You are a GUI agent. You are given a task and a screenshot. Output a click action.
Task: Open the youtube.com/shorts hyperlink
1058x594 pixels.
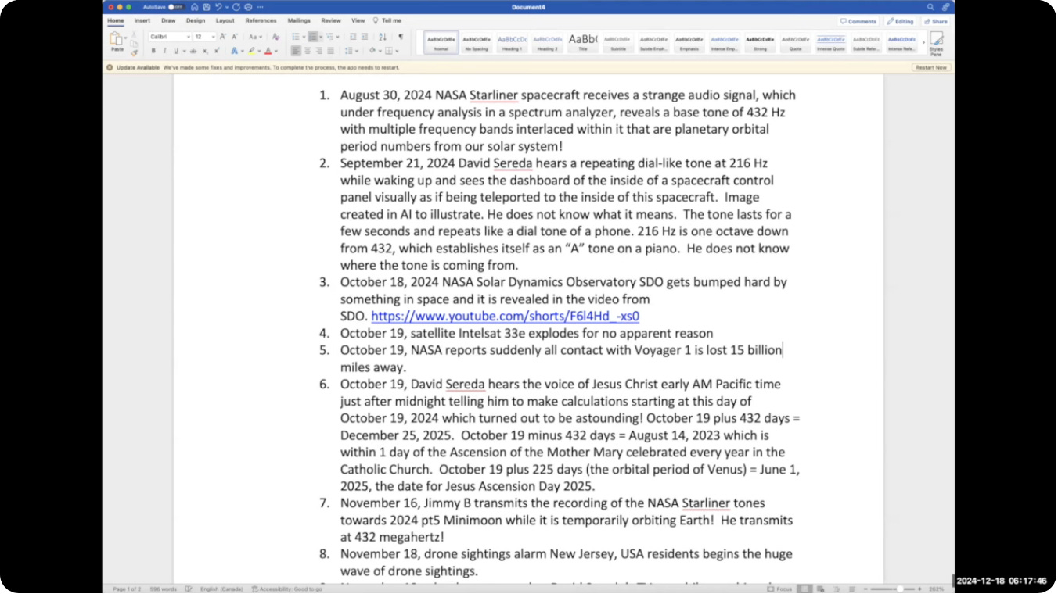505,317
